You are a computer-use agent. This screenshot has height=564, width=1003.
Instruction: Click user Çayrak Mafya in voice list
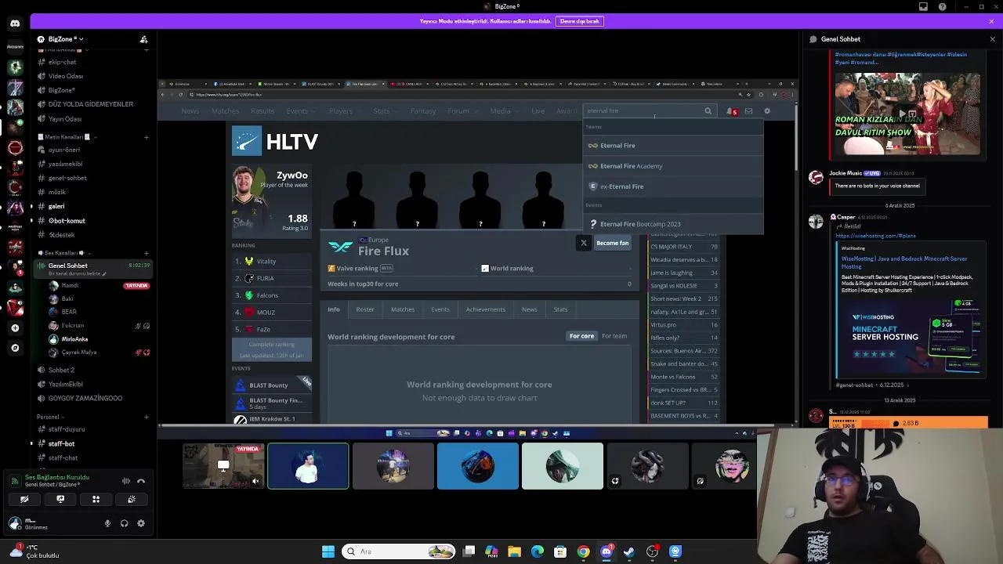tap(78, 352)
